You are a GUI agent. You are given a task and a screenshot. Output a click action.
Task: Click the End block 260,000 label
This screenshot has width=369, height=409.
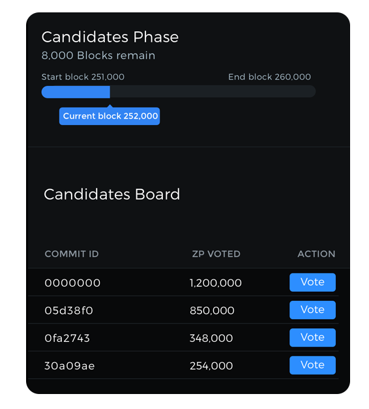coord(269,77)
